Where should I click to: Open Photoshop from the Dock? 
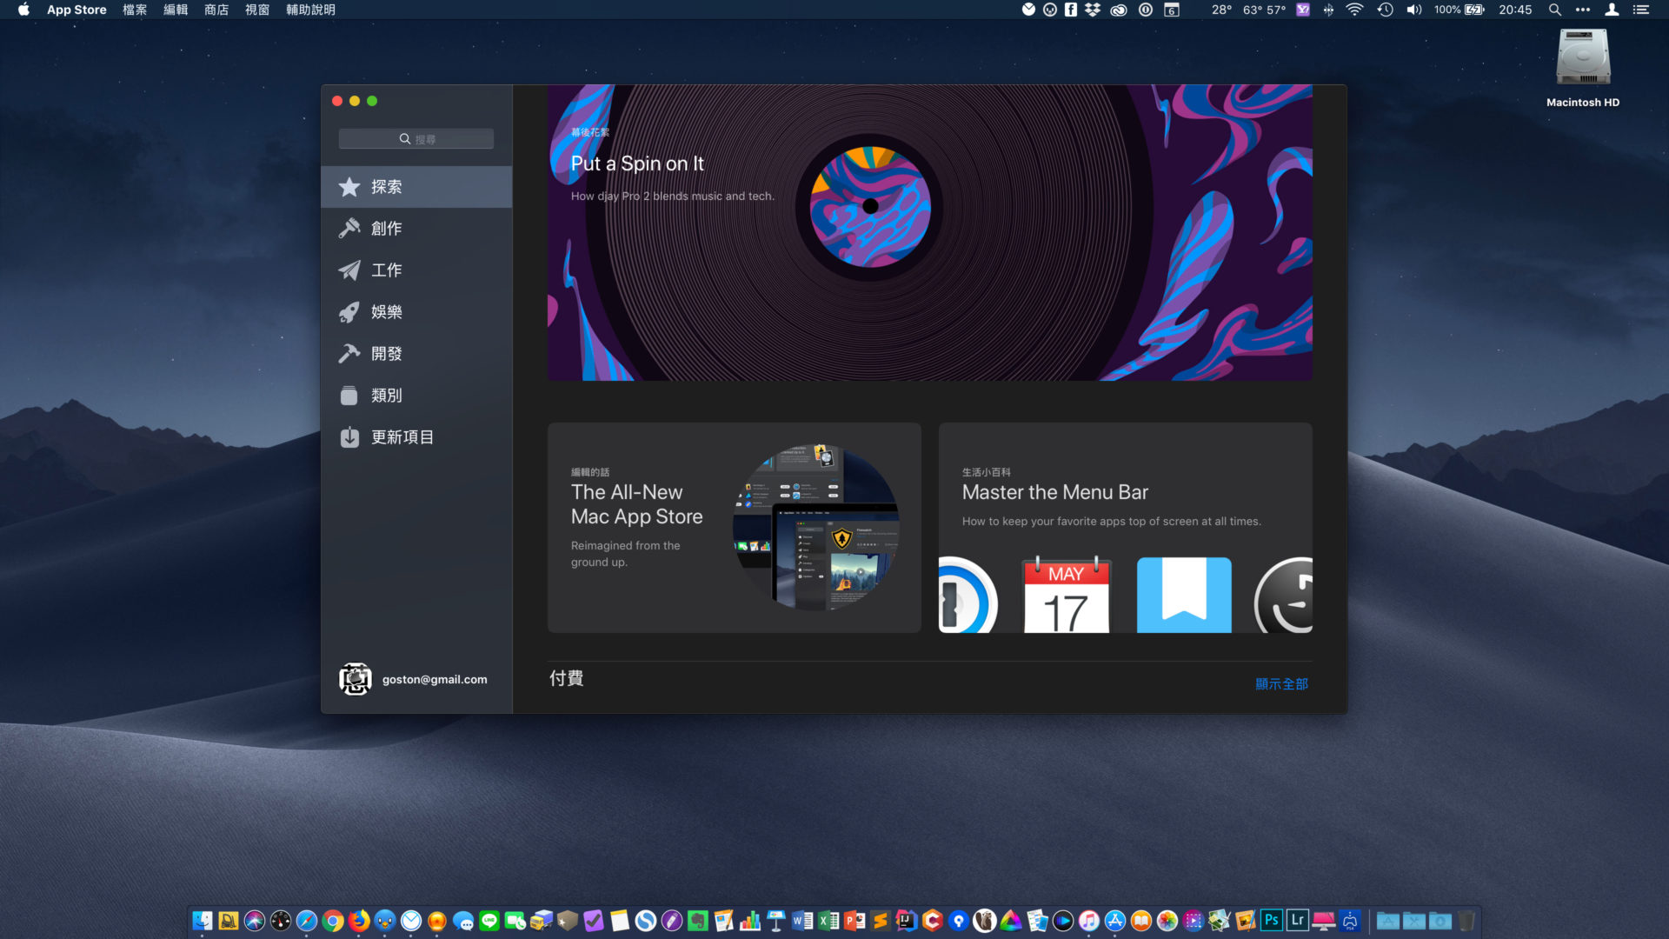pos(1272,921)
